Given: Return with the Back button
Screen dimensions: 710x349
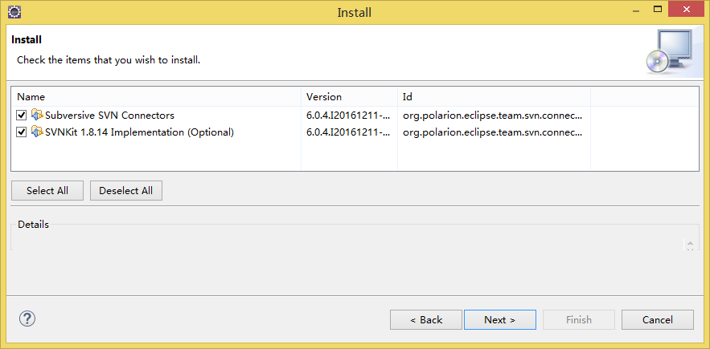Looking at the screenshot, I should [x=426, y=319].
